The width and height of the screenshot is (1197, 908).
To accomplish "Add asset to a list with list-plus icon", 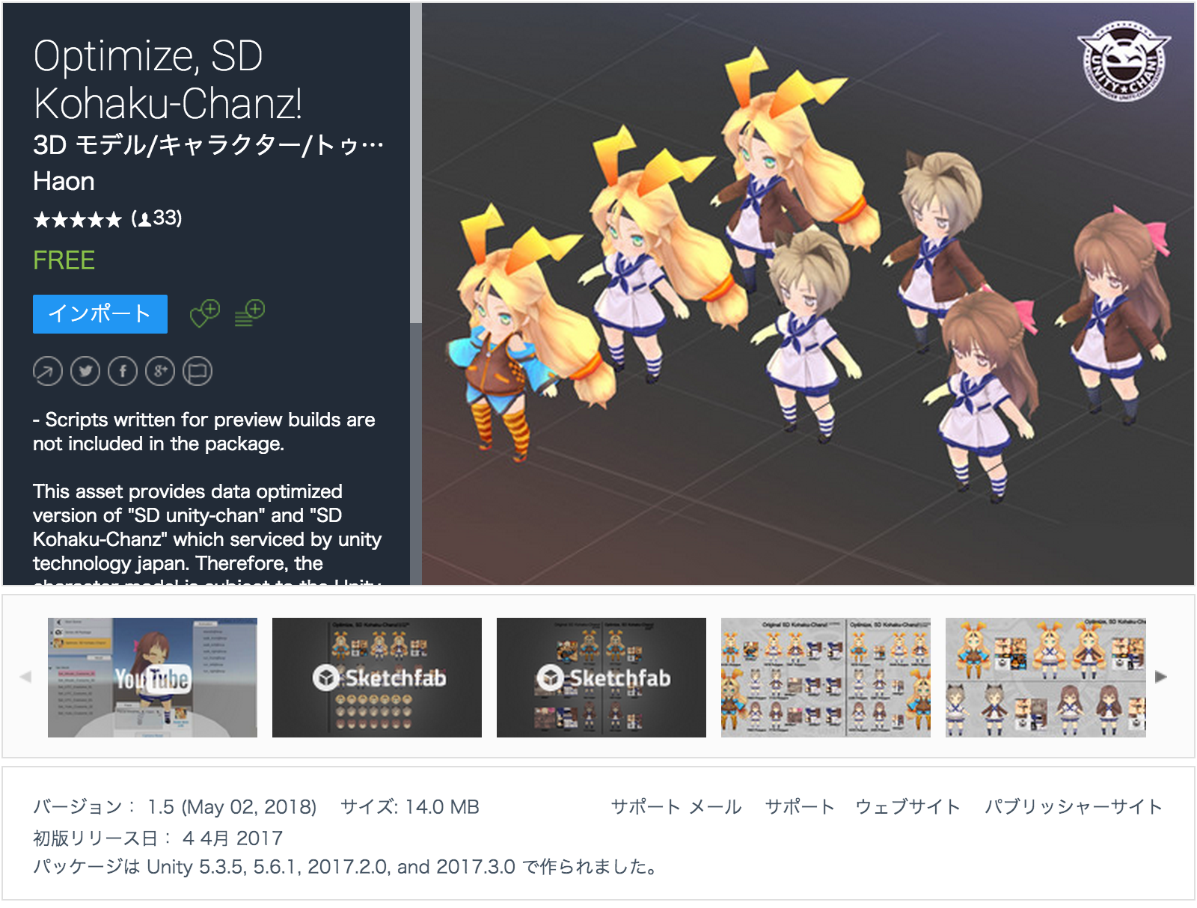I will click(x=249, y=314).
